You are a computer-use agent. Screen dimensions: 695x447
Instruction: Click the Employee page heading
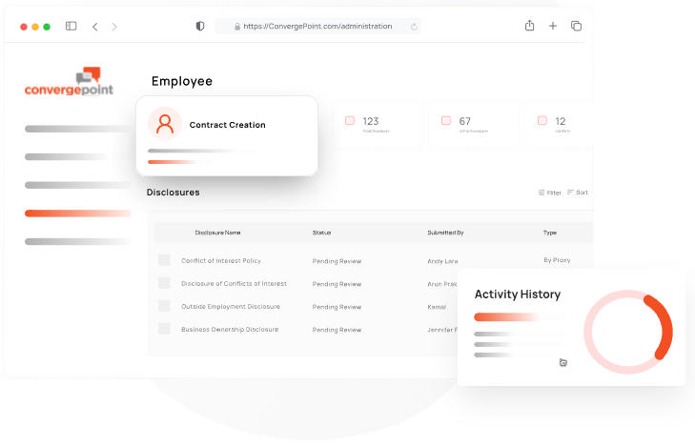coord(182,82)
